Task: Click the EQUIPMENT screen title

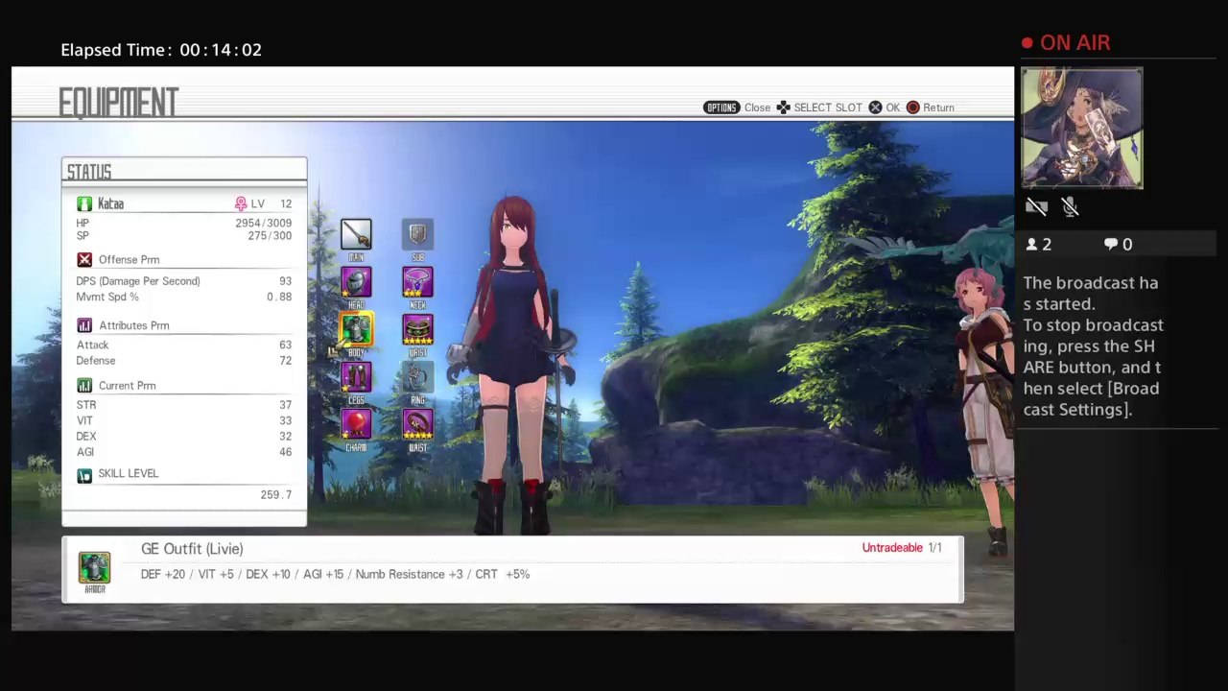Action: point(119,103)
